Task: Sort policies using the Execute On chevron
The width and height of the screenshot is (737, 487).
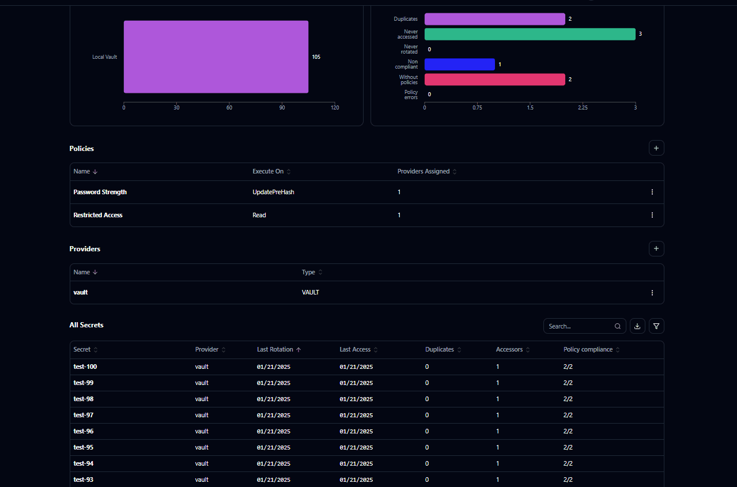Action: pyautogui.click(x=288, y=171)
